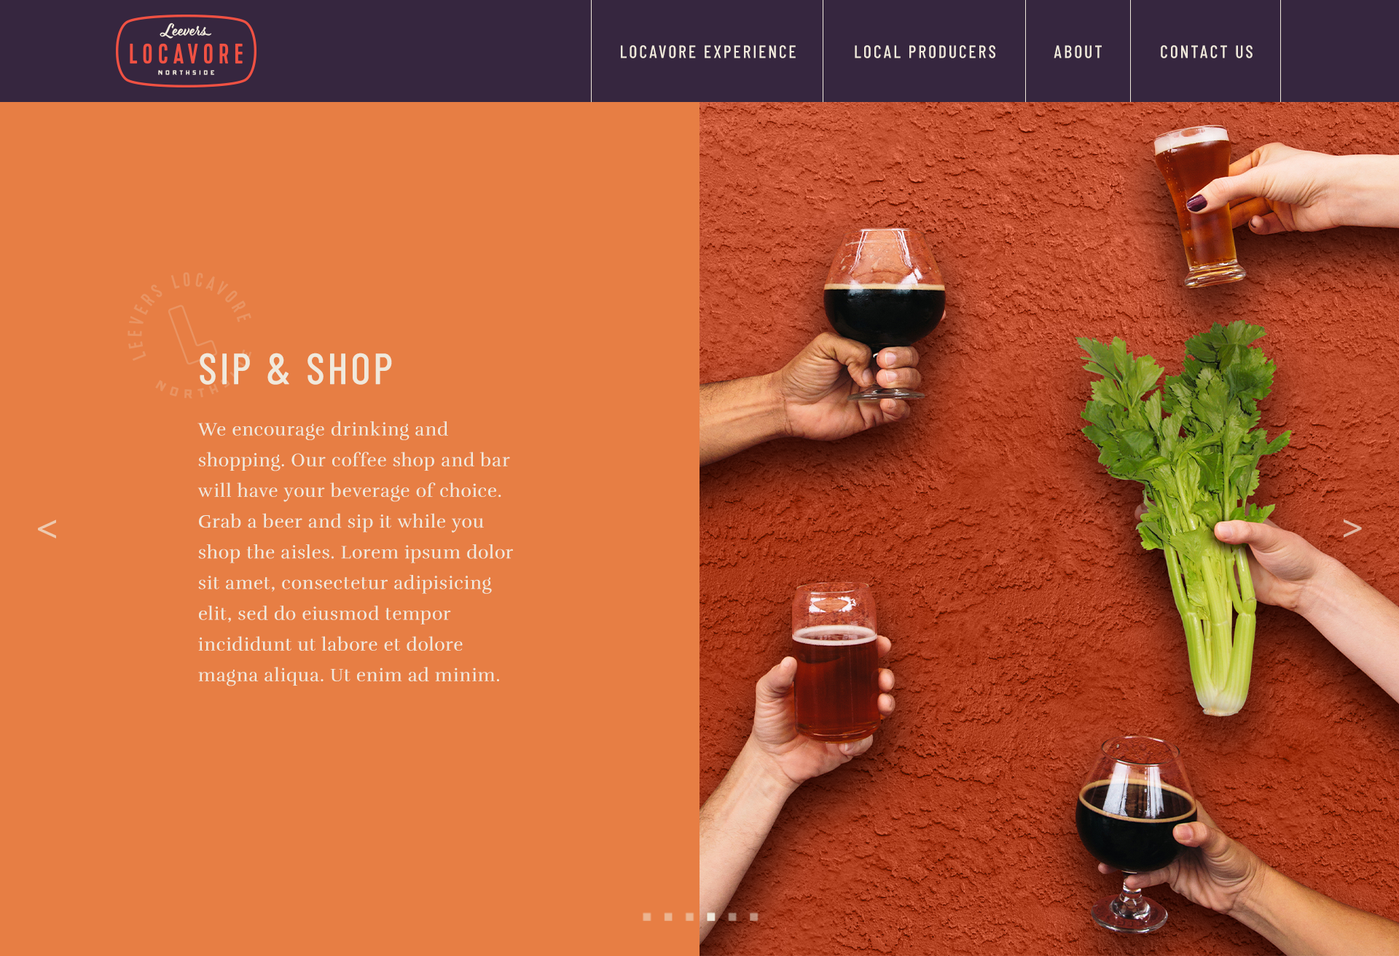
Task: Click the active fourth carousel dot
Action: [x=711, y=917]
